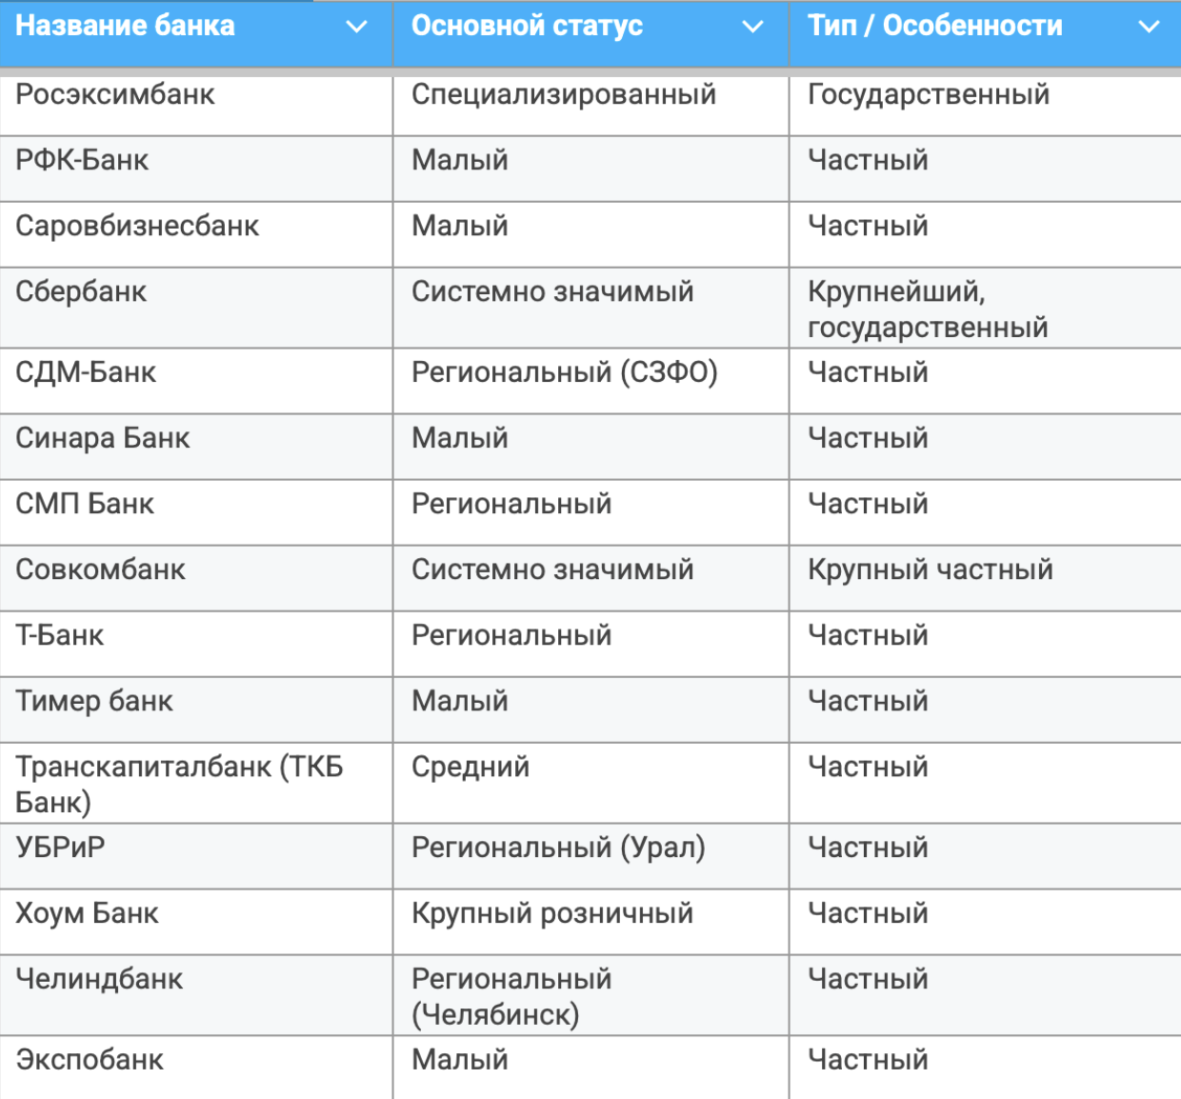Click the Название банка column header
The height and width of the screenshot is (1099, 1181).
point(126,27)
